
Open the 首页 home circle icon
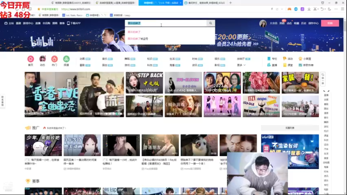tap(30, 59)
